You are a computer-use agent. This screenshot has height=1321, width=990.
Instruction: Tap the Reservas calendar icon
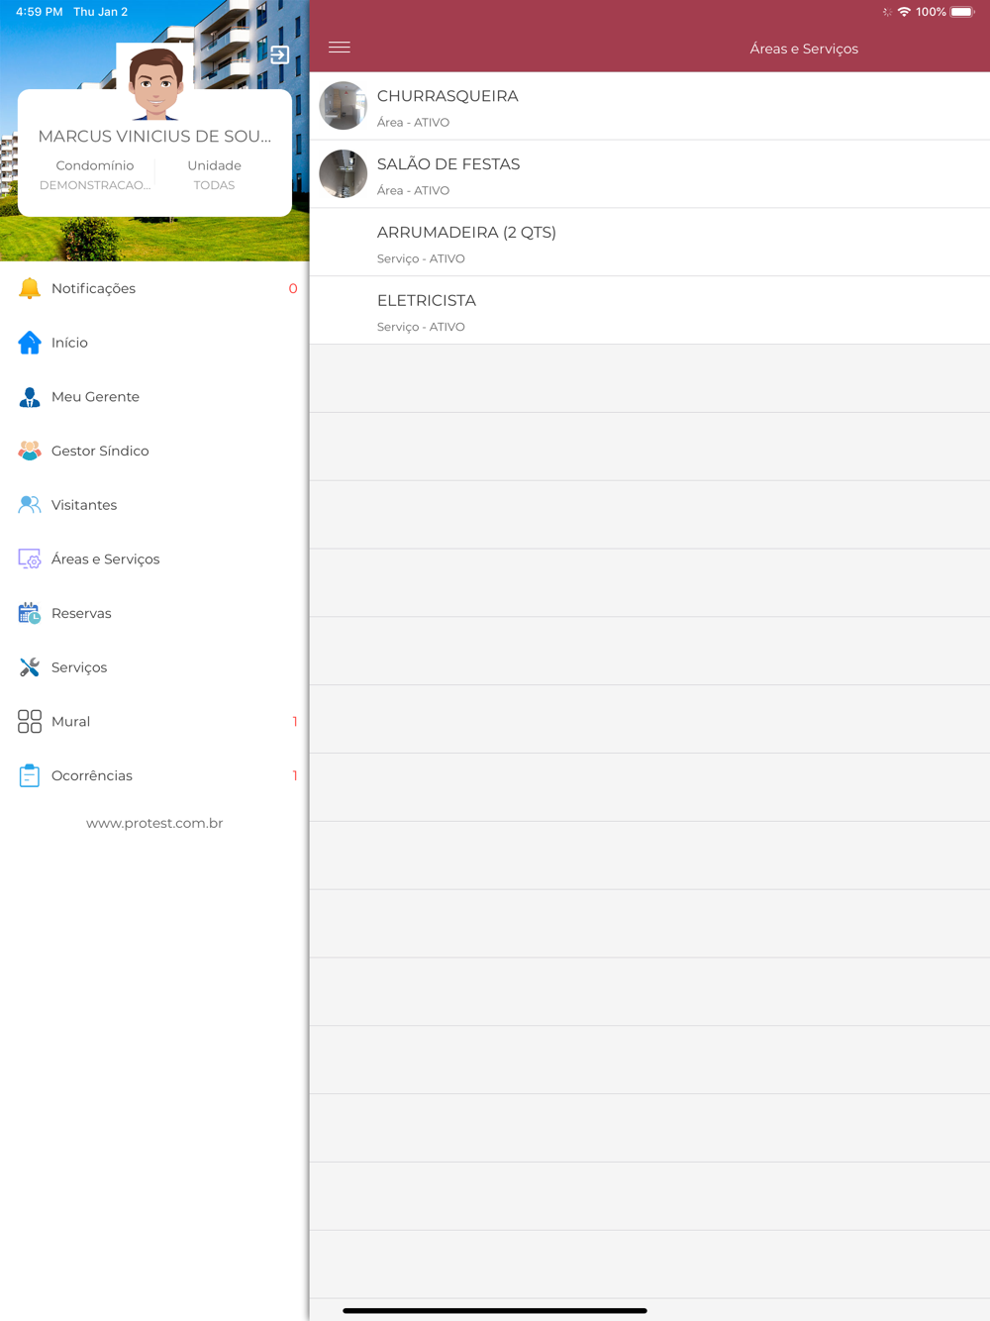30,613
